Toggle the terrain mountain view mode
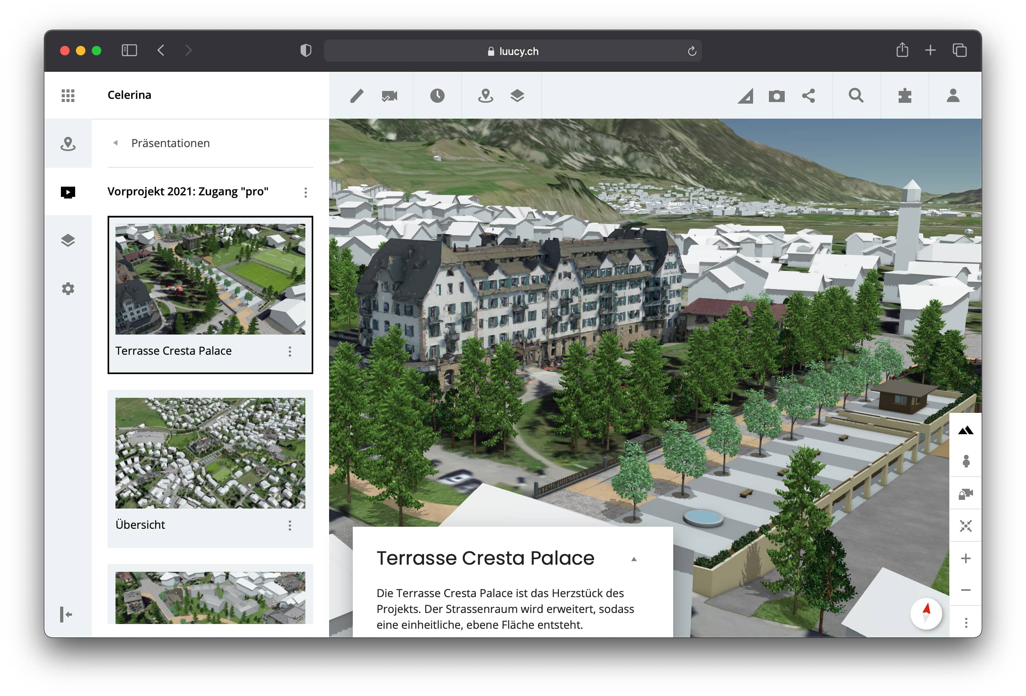Viewport: 1026px width, 696px height. pyautogui.click(x=965, y=430)
